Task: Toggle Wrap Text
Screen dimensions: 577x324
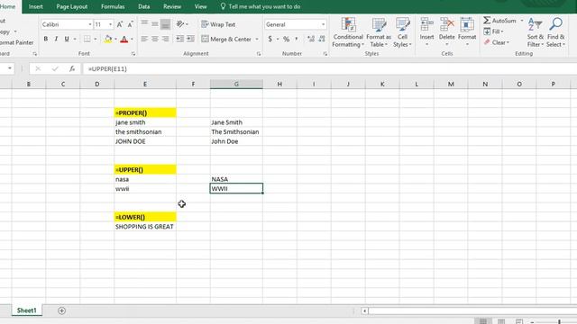Action: click(218, 24)
